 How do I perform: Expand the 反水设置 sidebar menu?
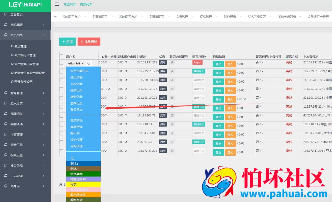pyautogui.click(x=25, y=103)
